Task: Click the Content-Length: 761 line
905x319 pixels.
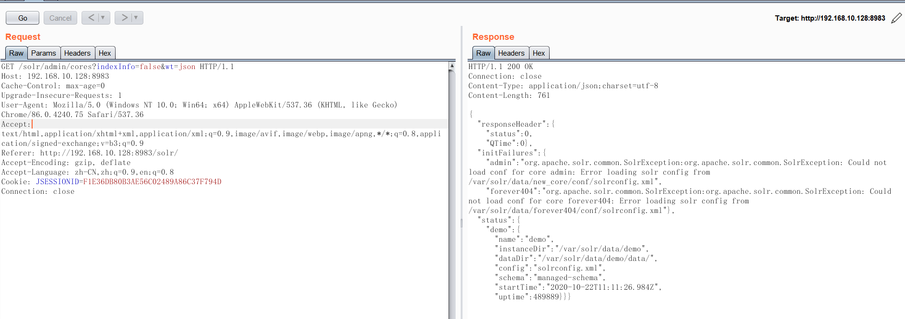Action: coord(509,95)
